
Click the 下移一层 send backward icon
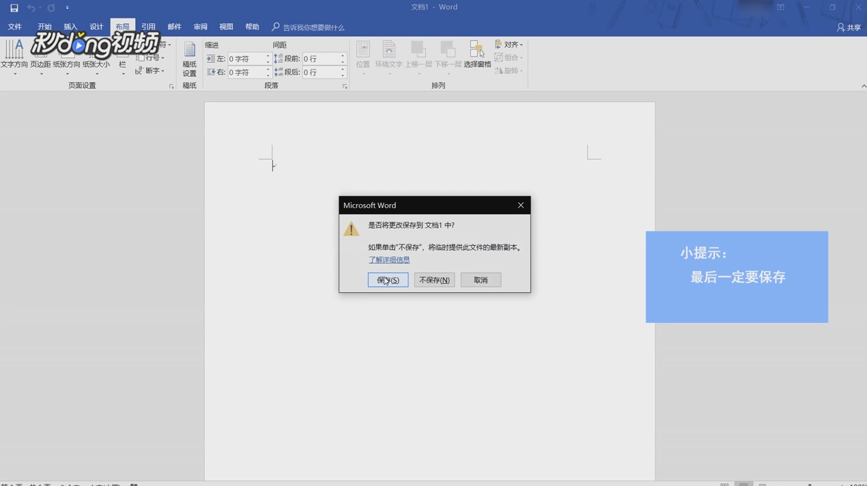(448, 57)
